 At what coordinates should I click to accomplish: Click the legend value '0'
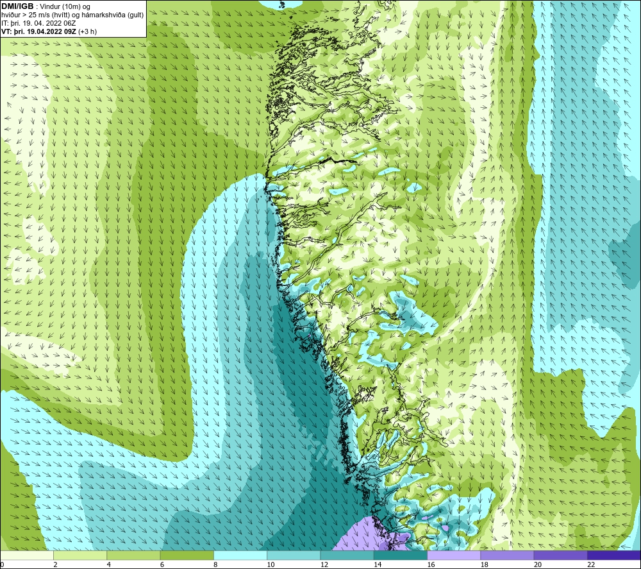(x=2, y=565)
